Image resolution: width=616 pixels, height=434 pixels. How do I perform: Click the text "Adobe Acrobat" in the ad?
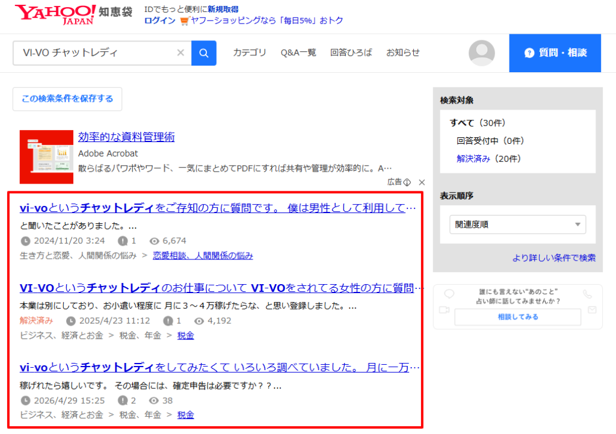click(108, 153)
